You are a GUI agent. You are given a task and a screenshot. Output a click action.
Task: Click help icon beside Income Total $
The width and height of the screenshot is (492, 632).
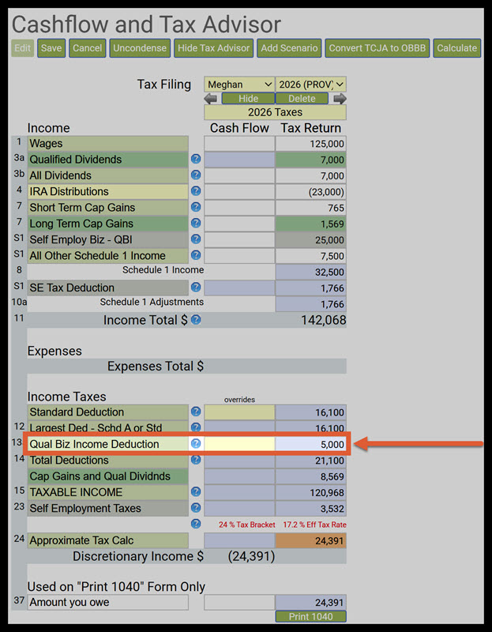point(196,320)
